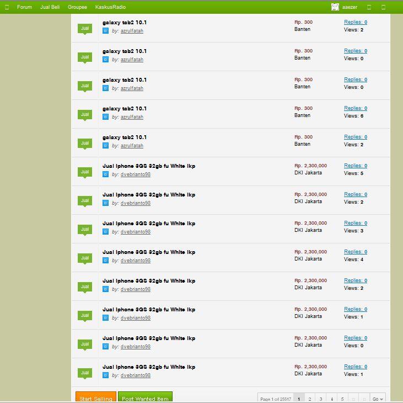Click the Jual tag on the iPhone row with Views: 5
Screen dimensions: 403x403
coord(85,172)
